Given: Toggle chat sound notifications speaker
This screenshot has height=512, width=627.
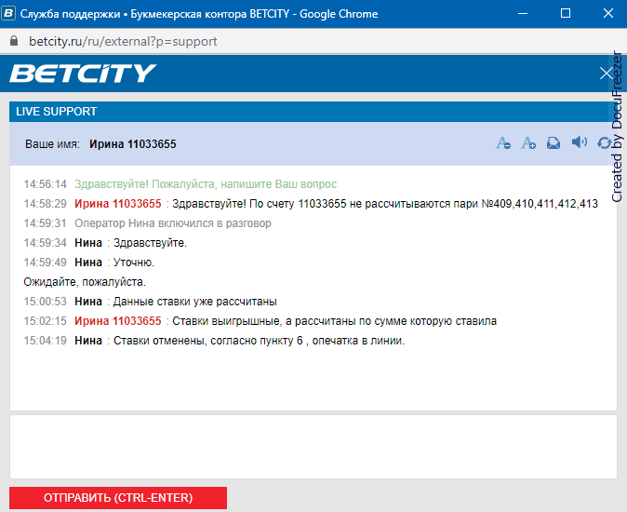Looking at the screenshot, I should [579, 142].
